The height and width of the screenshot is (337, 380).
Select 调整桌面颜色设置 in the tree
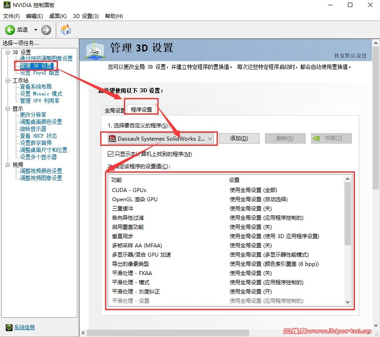(41, 122)
